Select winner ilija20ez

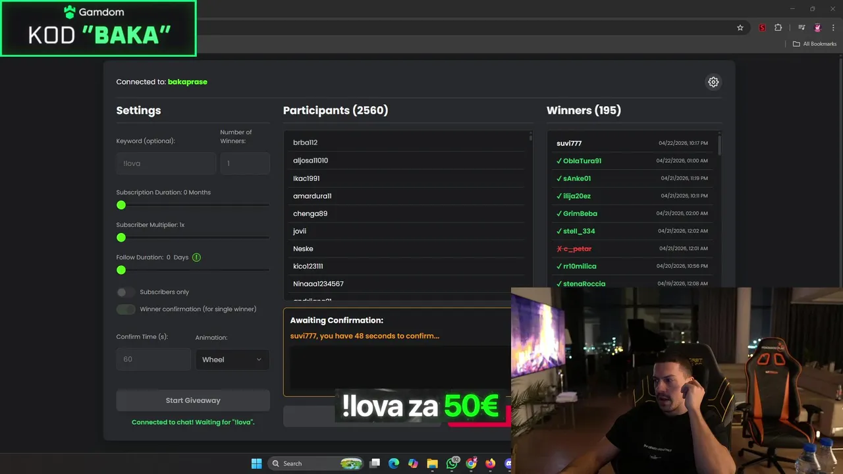pyautogui.click(x=632, y=196)
